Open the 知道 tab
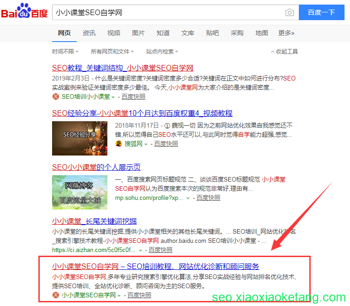The image size is (350, 306). pyautogui.click(x=163, y=33)
